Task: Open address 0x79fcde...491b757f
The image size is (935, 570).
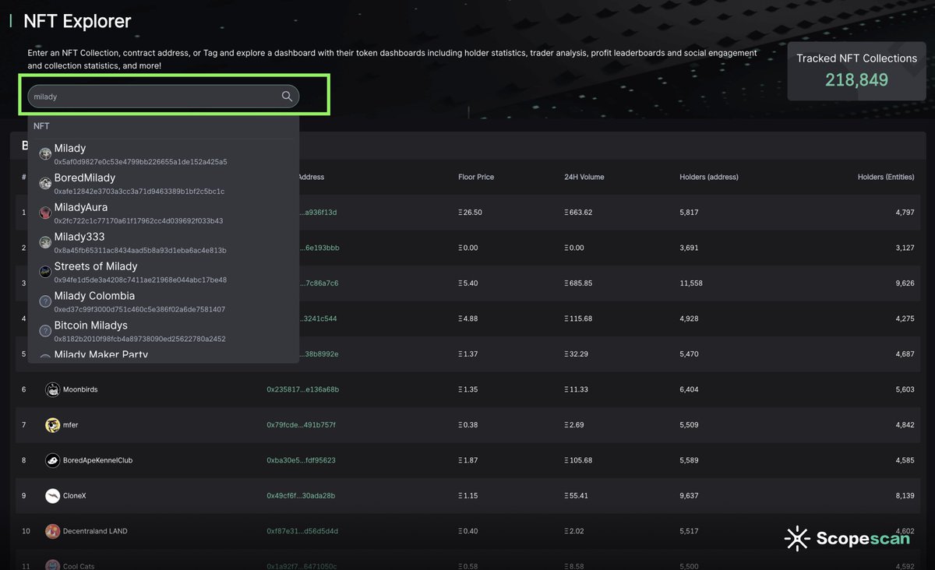Action: (x=302, y=425)
